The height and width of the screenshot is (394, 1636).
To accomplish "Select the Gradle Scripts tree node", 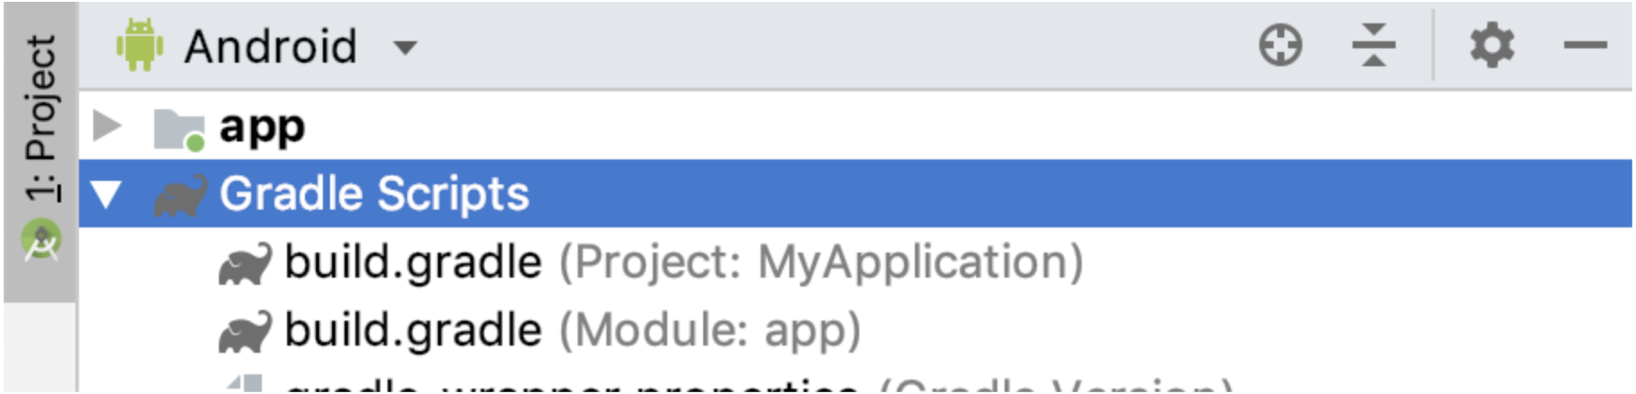I will tap(856, 193).
